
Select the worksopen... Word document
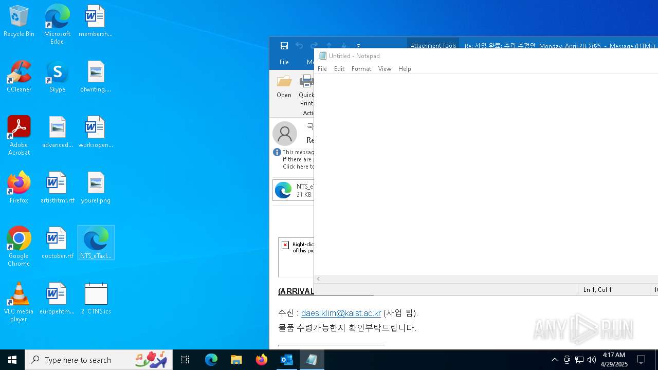pos(96,133)
